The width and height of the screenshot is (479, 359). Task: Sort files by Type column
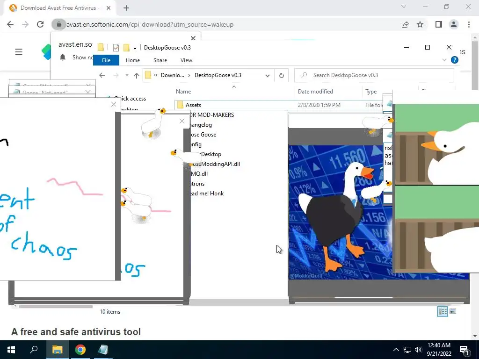371,92
